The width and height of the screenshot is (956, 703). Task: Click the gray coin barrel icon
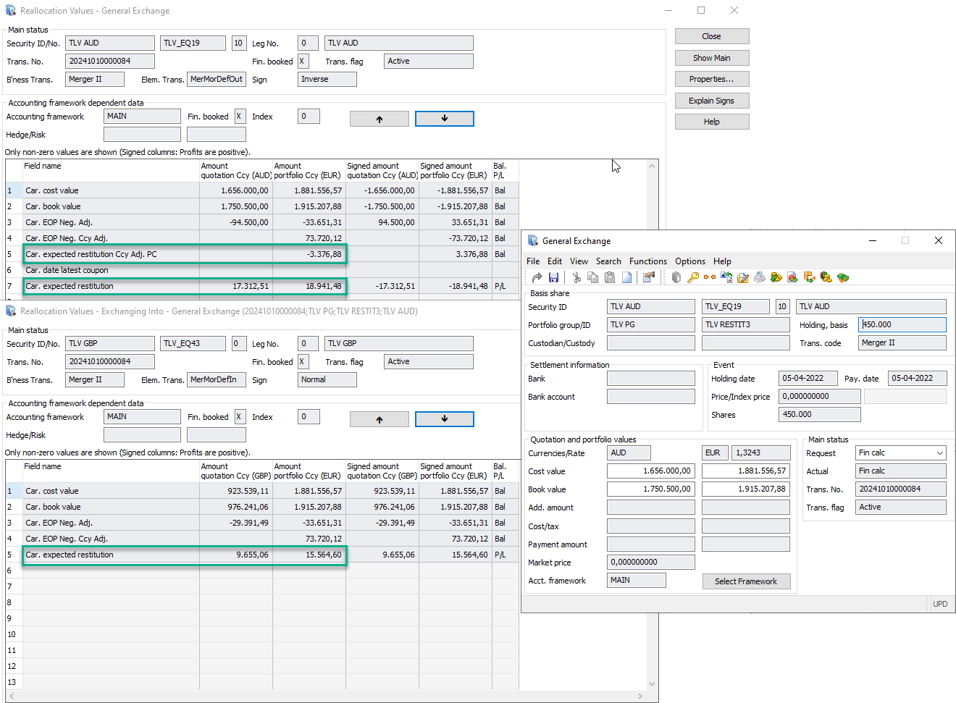pos(676,277)
